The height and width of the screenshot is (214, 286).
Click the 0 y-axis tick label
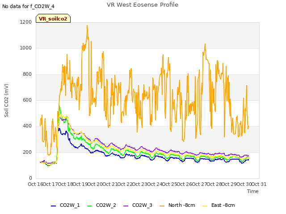click(x=30, y=178)
